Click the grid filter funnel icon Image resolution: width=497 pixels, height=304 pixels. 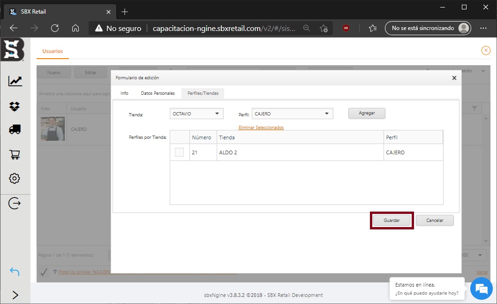474,108
